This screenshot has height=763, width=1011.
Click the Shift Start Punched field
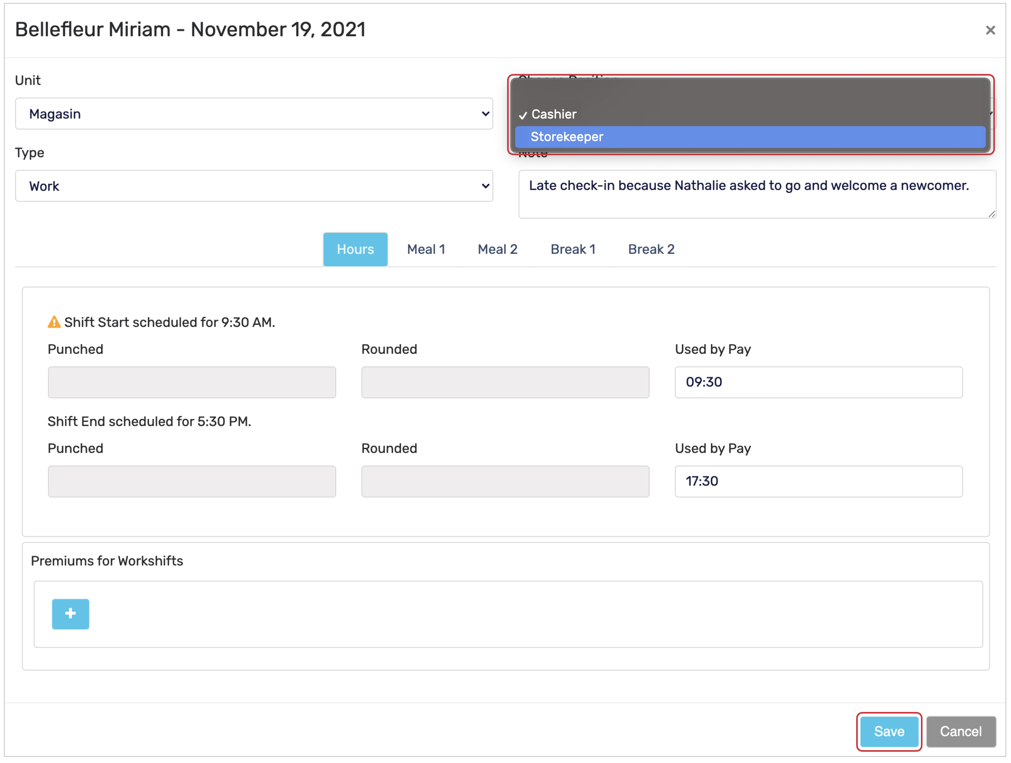tap(191, 382)
